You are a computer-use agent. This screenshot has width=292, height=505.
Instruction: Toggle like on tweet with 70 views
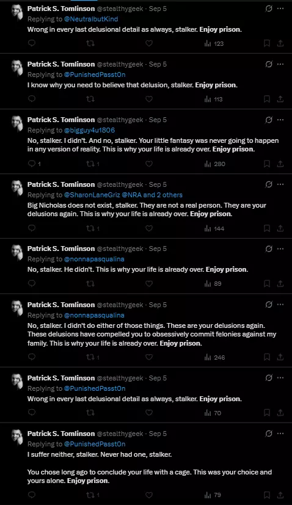[148, 413]
